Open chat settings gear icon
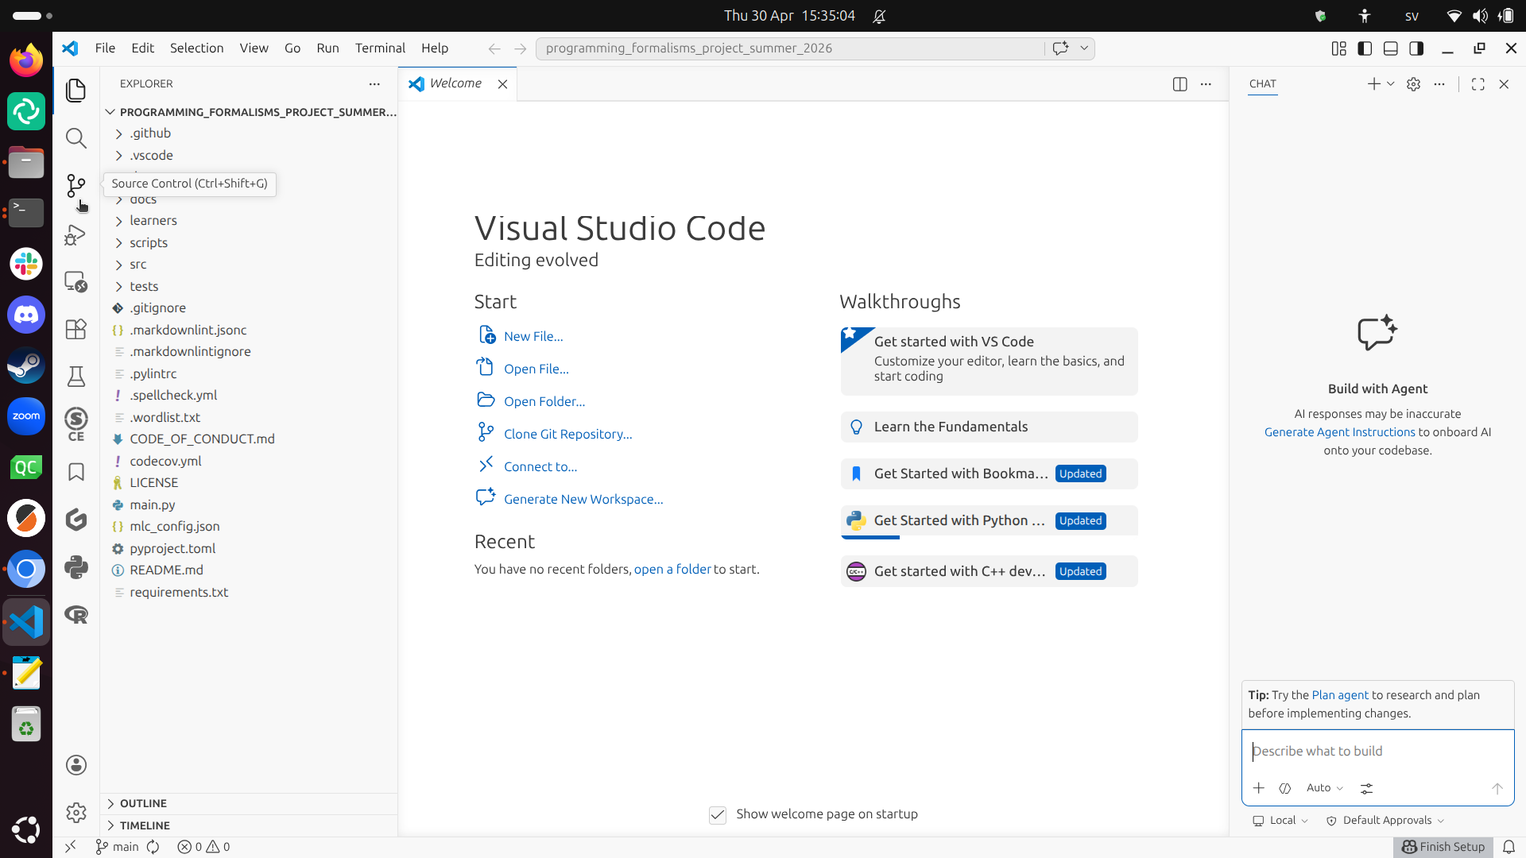 coord(1413,84)
